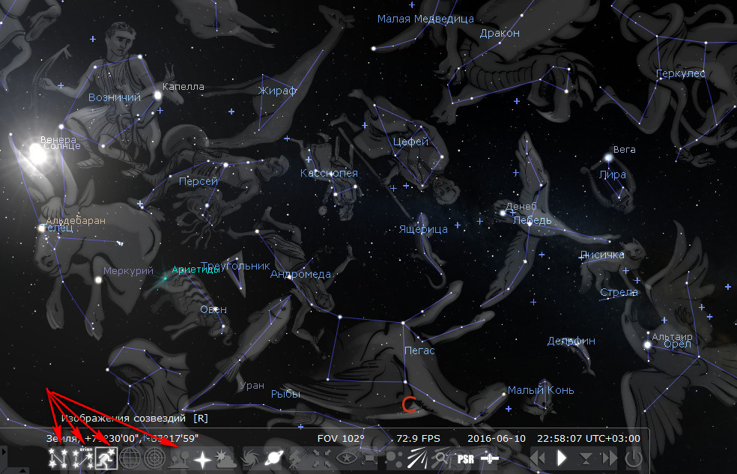737x474 pixels.
Task: Show the azimuthal grid
Action: pyautogui.click(x=154, y=458)
